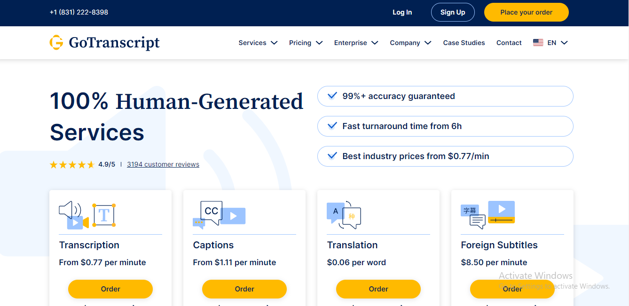Click '$8.50 per minute' price text
The width and height of the screenshot is (629, 306).
pyautogui.click(x=494, y=262)
